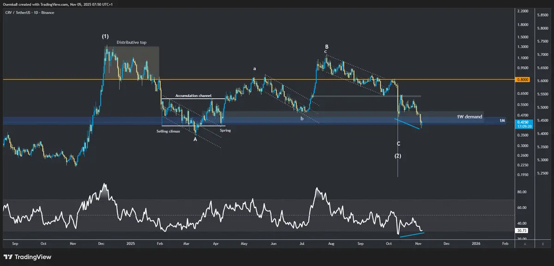Click the Aug label on time axis
The width and height of the screenshot is (554, 266).
(331, 243)
